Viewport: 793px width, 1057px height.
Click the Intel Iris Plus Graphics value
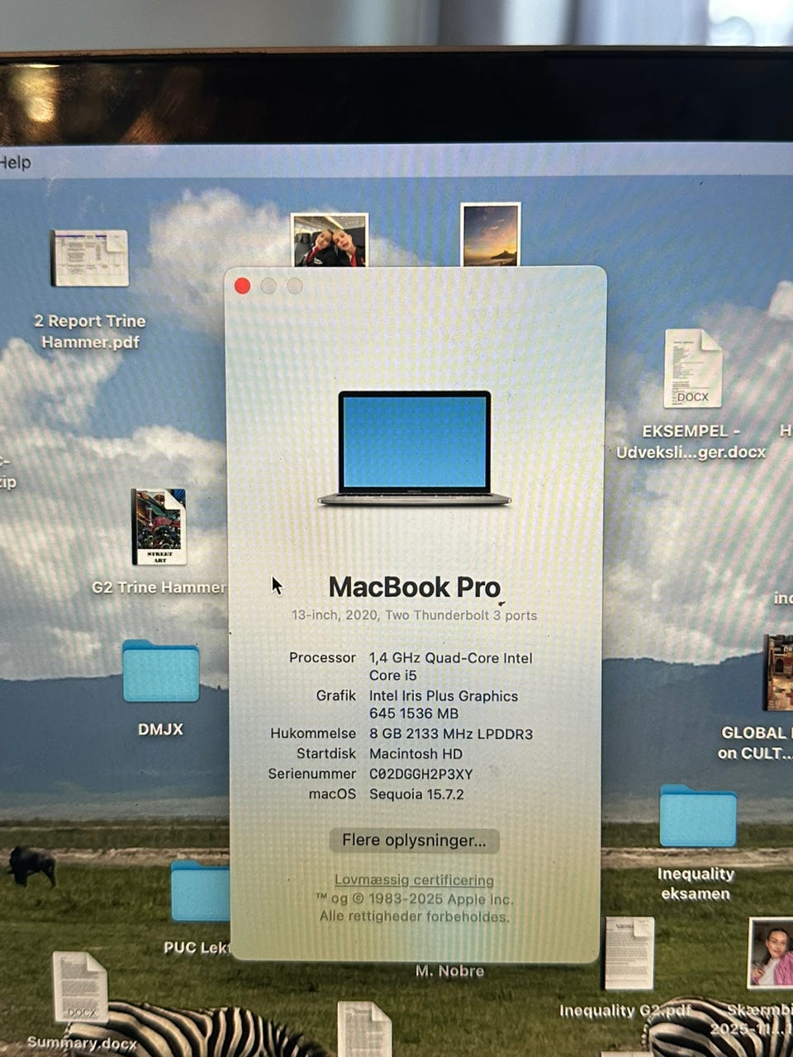(444, 704)
